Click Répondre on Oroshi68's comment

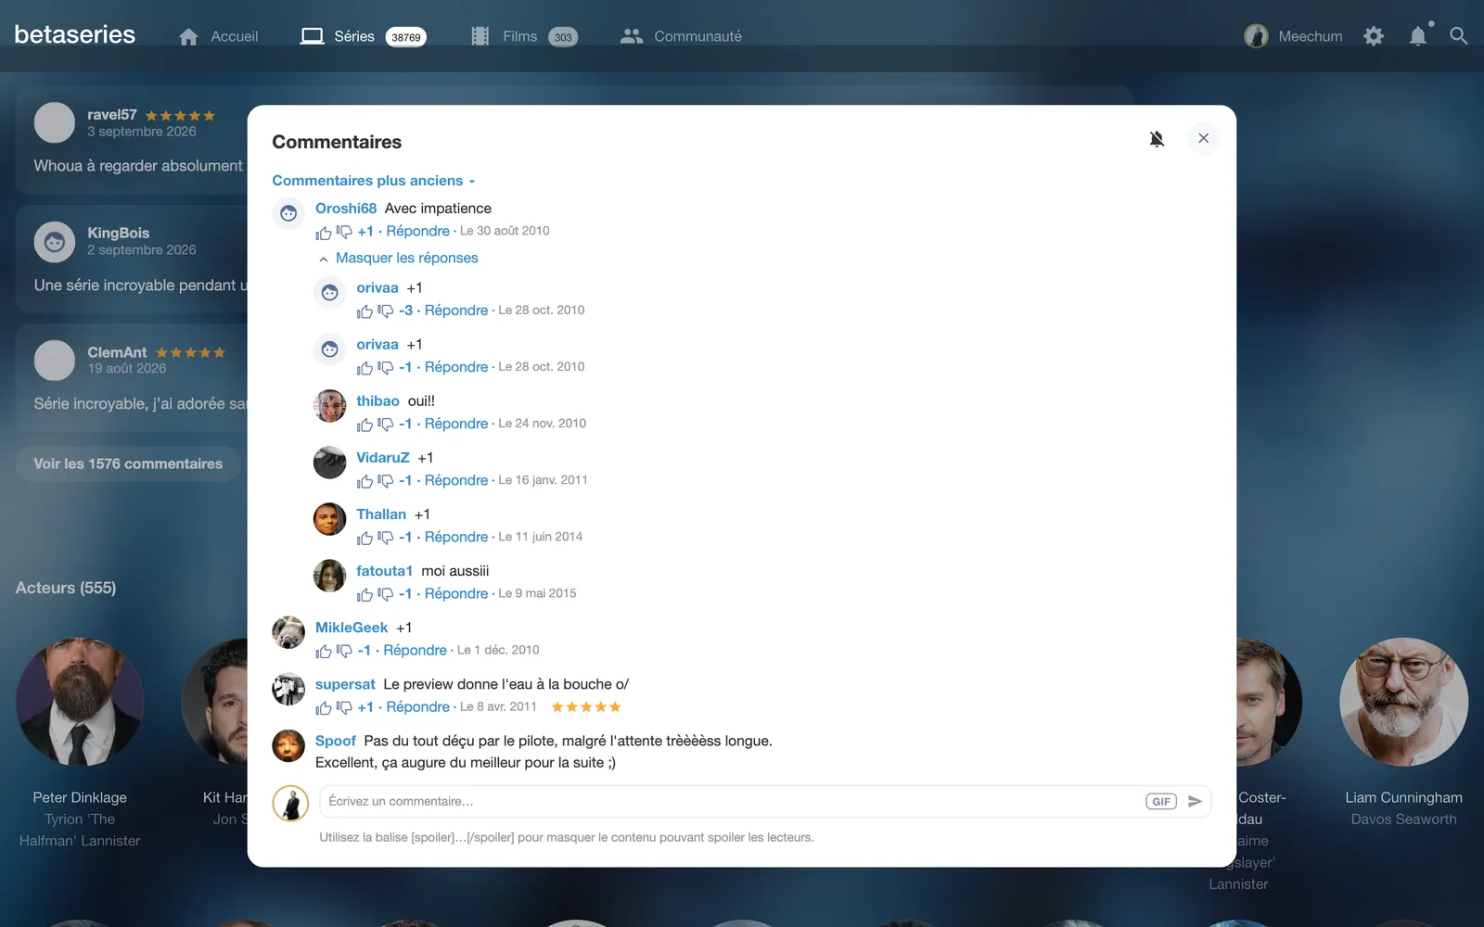coord(417,231)
